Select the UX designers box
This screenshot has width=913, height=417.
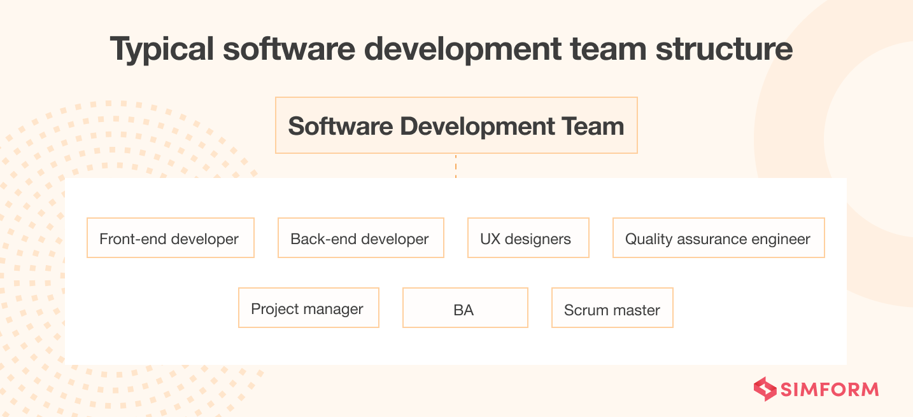click(528, 238)
